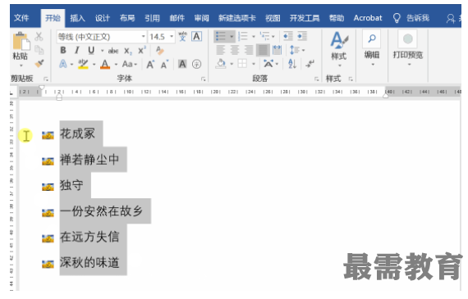
Task: Switch to the Design (设计) tab
Action: [x=103, y=18]
